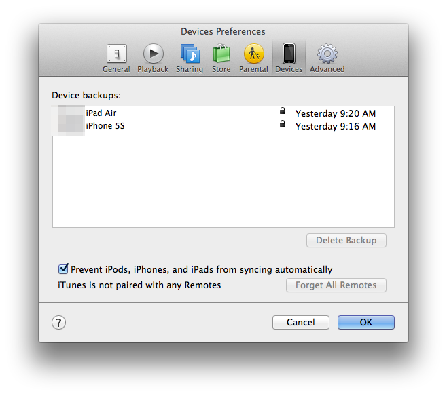This screenshot has height=396, width=447.
Task: Click the iTunes is not paired with Remotes text
Action: pyautogui.click(x=139, y=285)
